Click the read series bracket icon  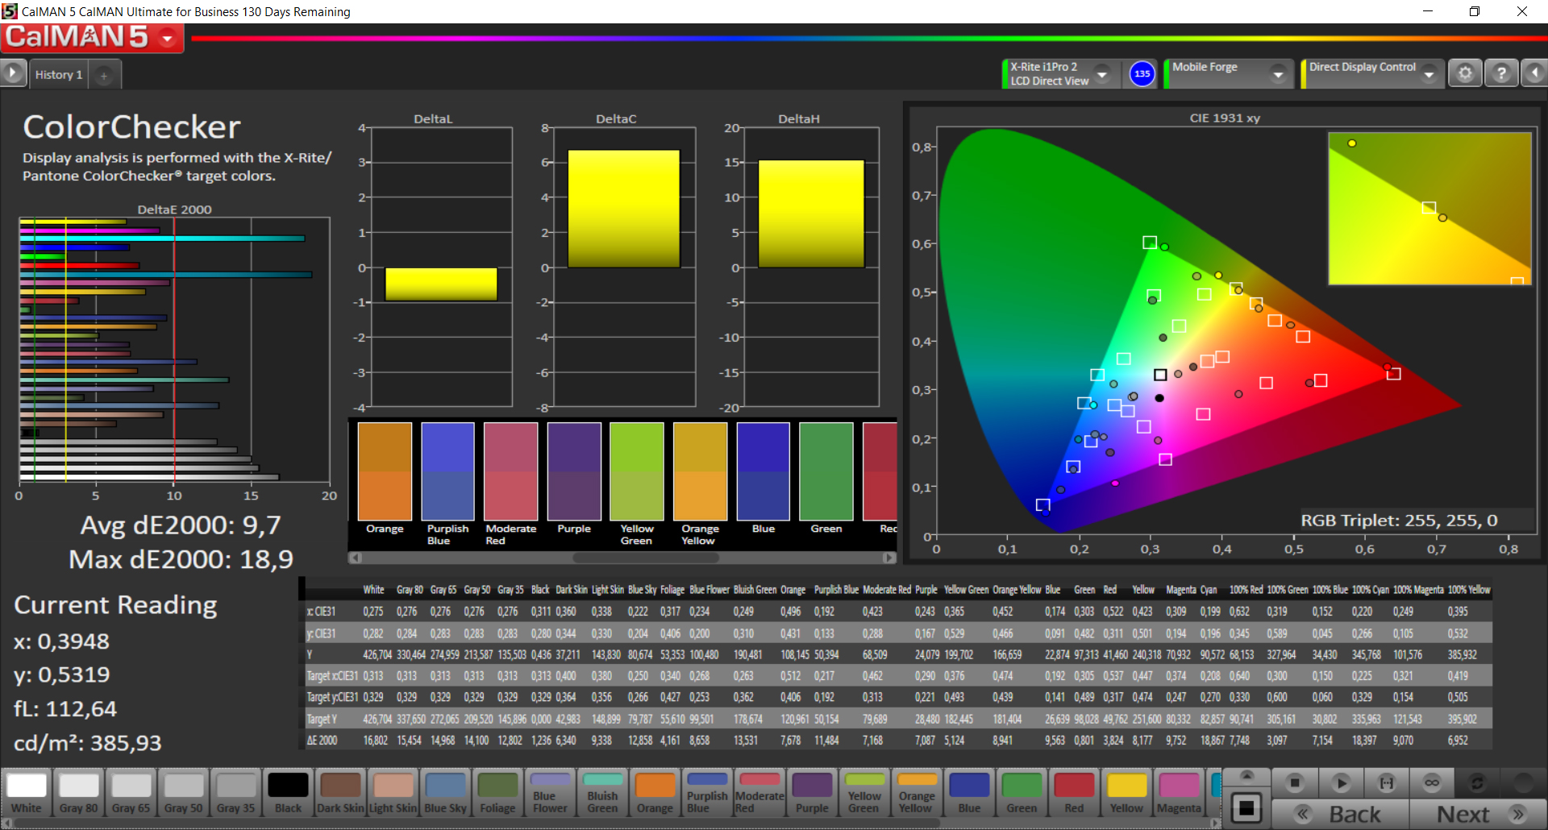tap(1386, 782)
